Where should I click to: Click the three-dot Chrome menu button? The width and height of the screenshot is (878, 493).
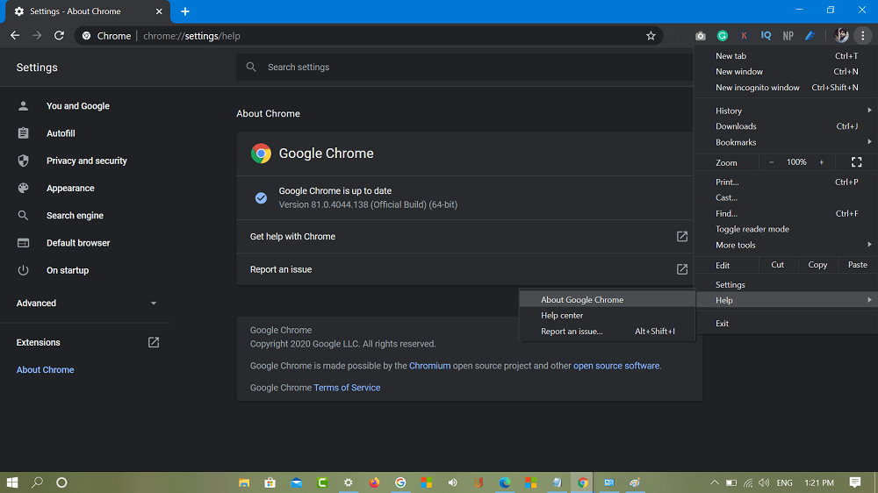tap(862, 36)
